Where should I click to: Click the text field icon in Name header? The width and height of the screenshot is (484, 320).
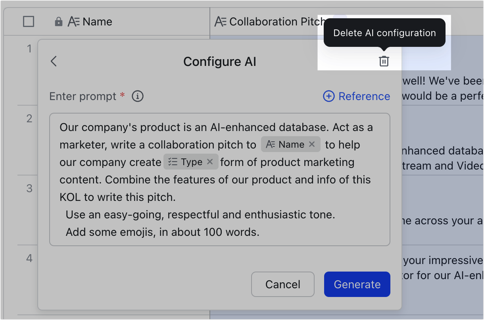tap(74, 21)
